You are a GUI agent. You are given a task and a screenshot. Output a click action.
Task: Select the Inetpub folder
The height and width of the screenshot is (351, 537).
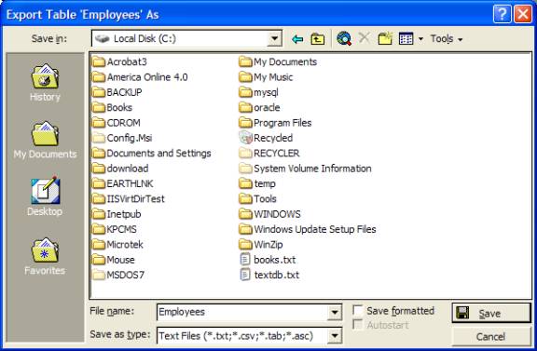[x=117, y=214]
